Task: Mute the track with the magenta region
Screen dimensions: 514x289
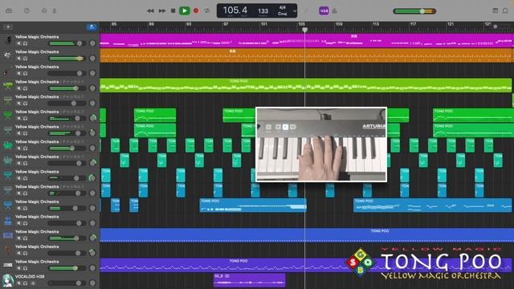Action: [x=18, y=43]
